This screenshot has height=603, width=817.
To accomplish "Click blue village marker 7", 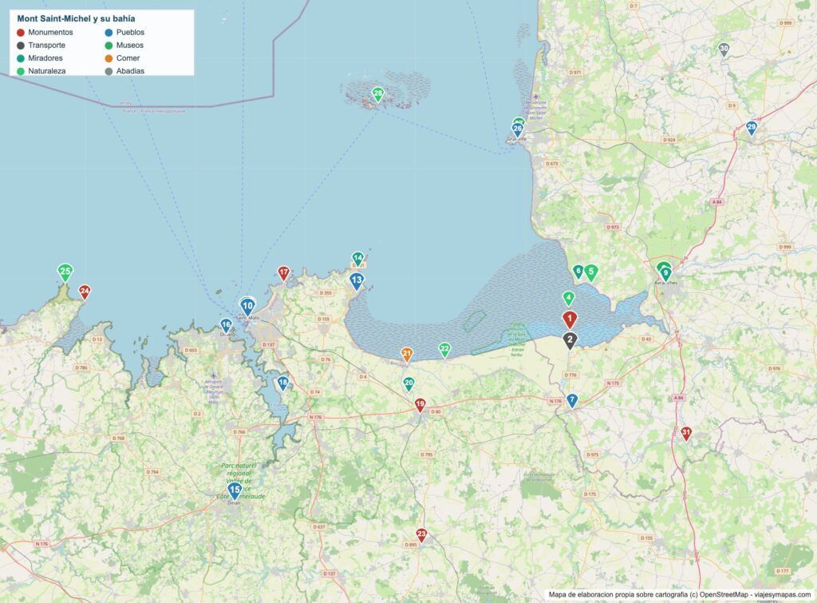I will [x=572, y=400].
